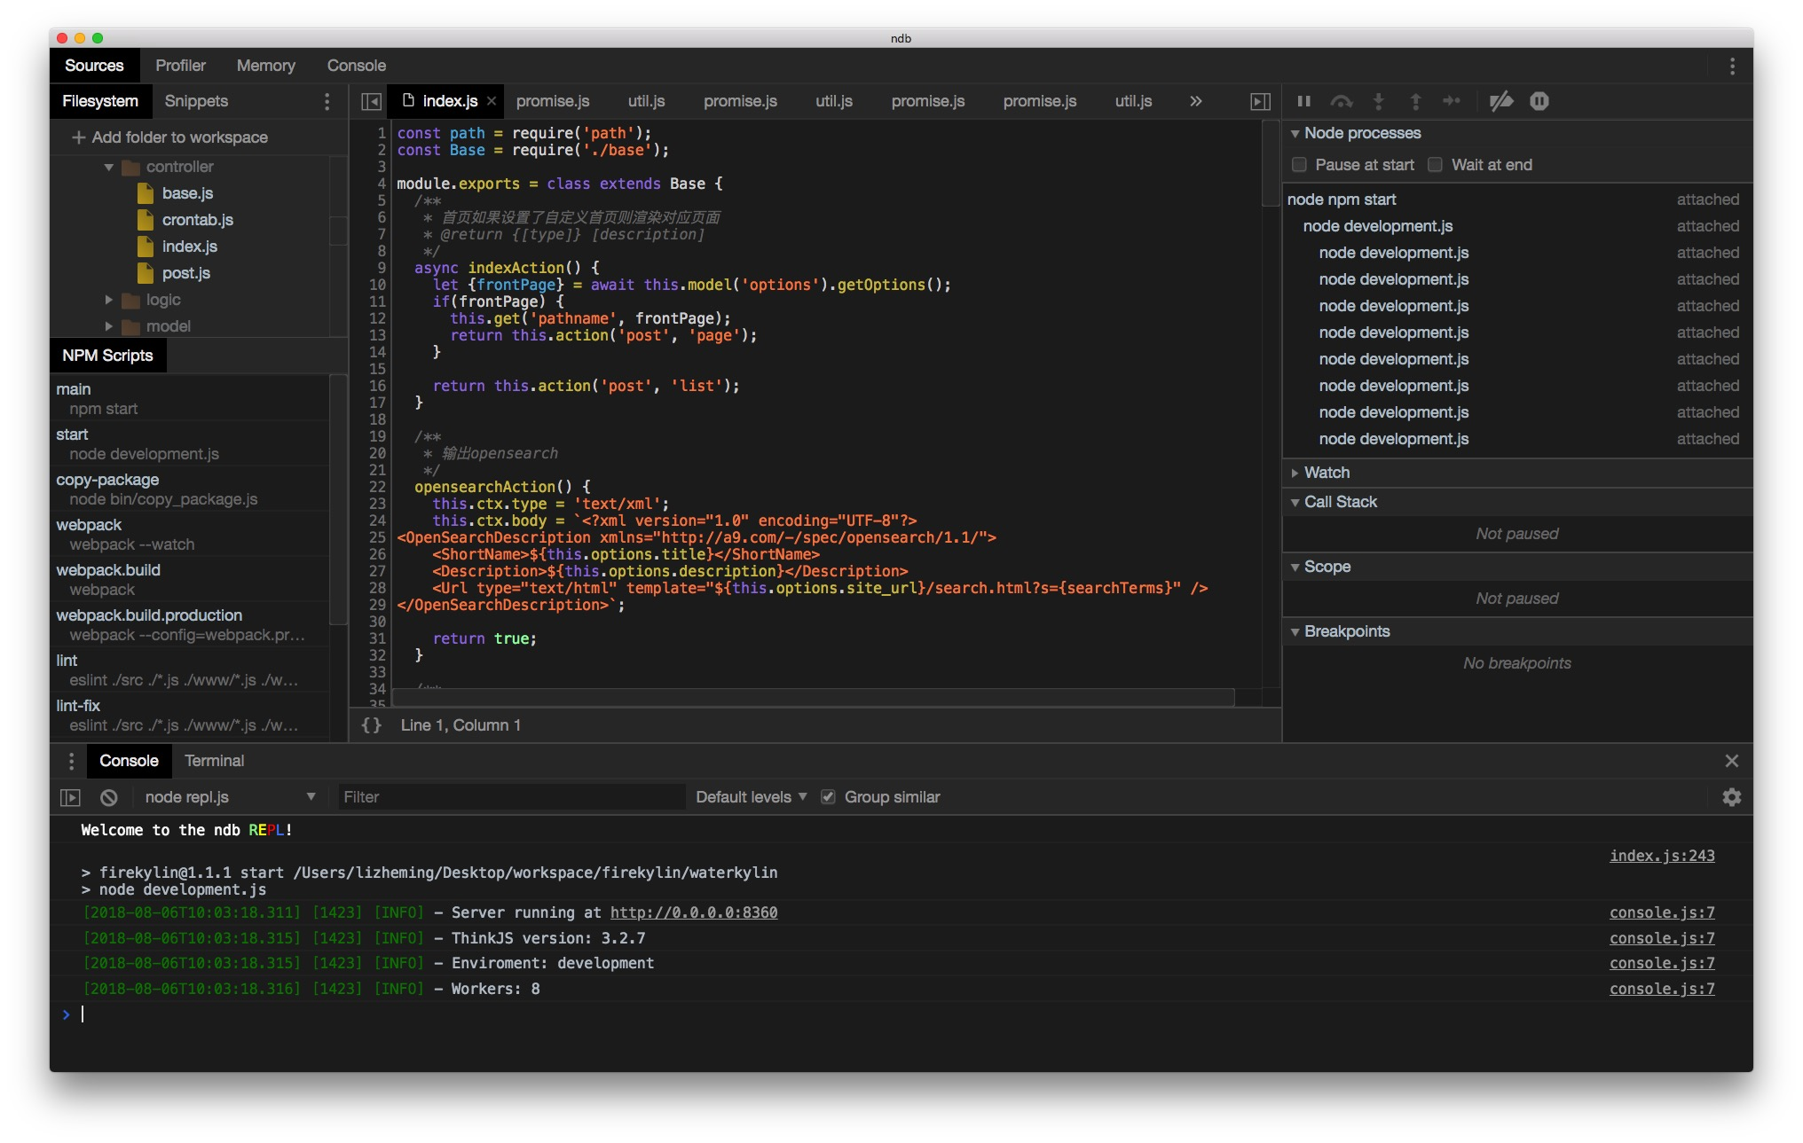Enable the Pause at start checkbox
The image size is (1803, 1143).
(1299, 165)
